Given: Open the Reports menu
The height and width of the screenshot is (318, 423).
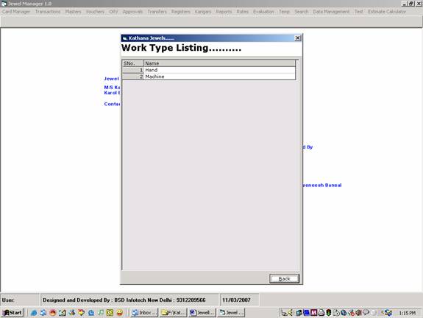Looking at the screenshot, I should (x=224, y=12).
